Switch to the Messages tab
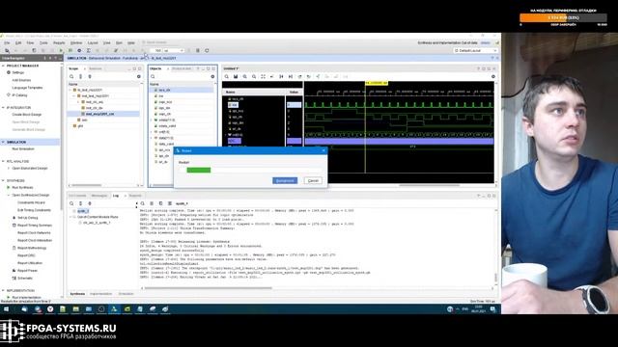 click(99, 196)
